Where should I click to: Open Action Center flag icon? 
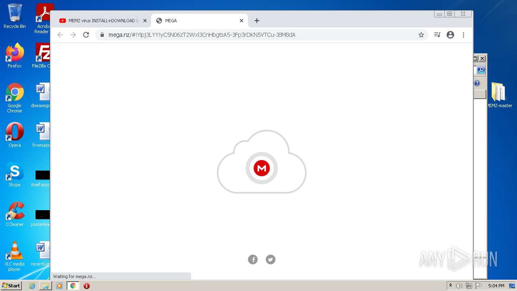[479, 286]
